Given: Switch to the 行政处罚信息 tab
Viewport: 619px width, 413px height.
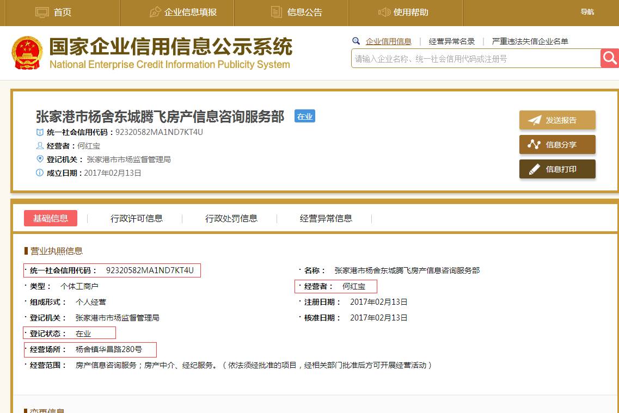Looking at the screenshot, I should pos(231,218).
